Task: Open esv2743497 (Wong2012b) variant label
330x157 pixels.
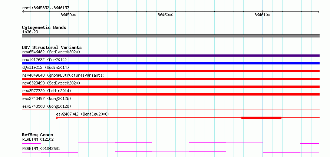Action: pos(47,98)
